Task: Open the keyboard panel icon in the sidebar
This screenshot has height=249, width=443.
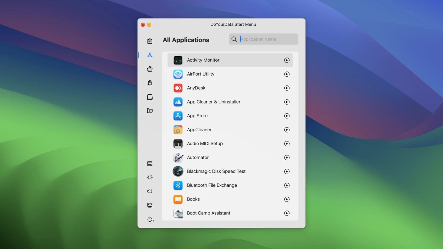Action: pos(150,164)
